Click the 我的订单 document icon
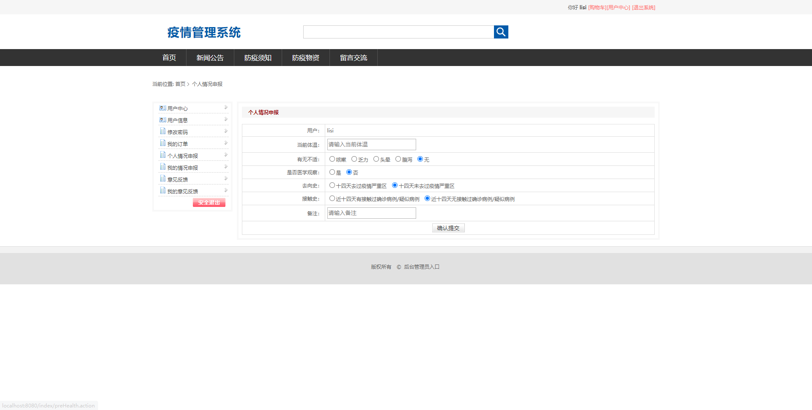This screenshot has height=410, width=812. point(163,143)
